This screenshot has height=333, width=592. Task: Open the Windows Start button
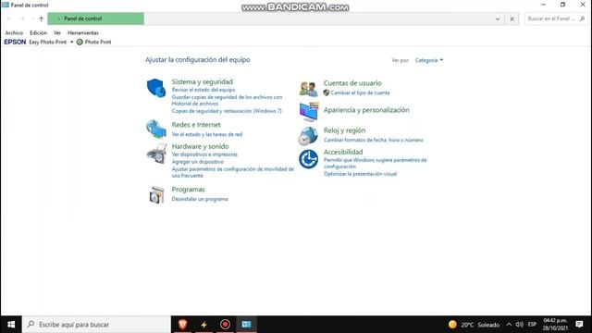[11, 325]
